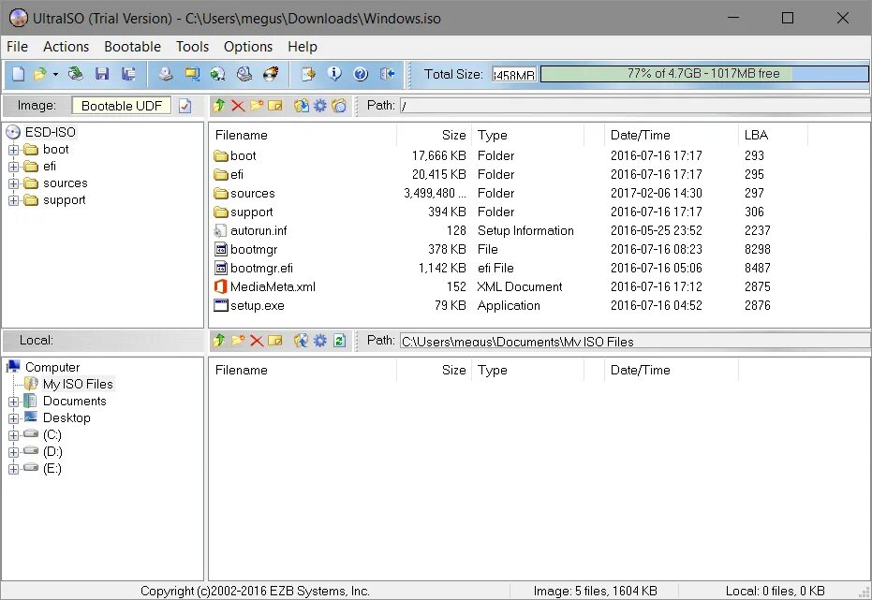Image resolution: width=872 pixels, height=600 pixels.
Task: Click the disc on drive toolbar icon
Action: (244, 74)
